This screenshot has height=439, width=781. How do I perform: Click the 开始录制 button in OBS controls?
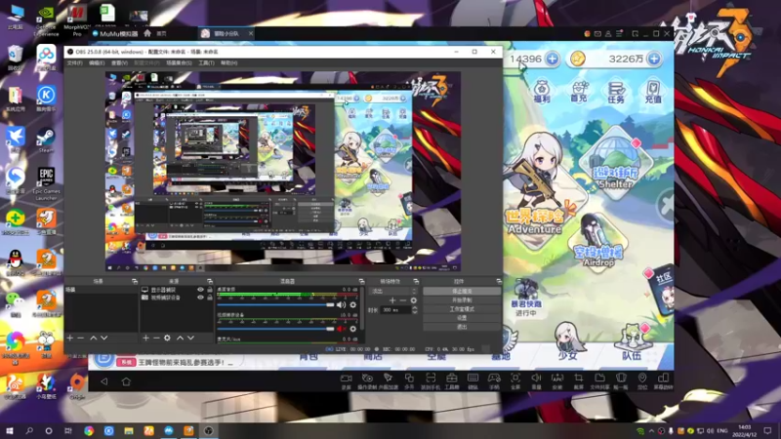(462, 300)
